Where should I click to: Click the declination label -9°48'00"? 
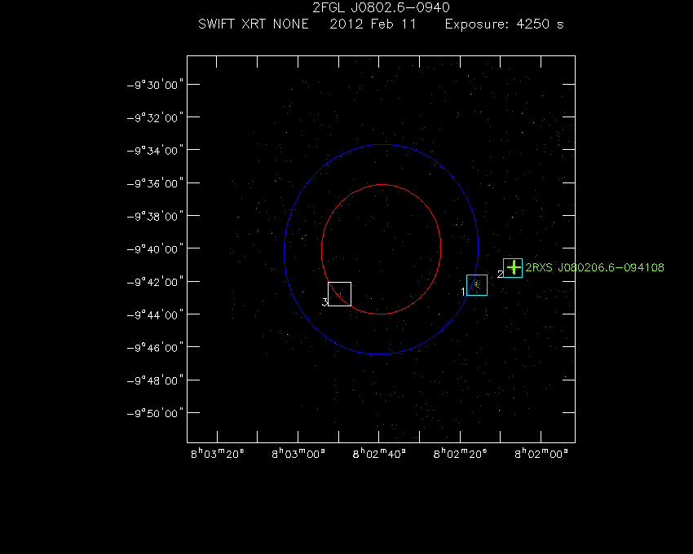pos(155,380)
